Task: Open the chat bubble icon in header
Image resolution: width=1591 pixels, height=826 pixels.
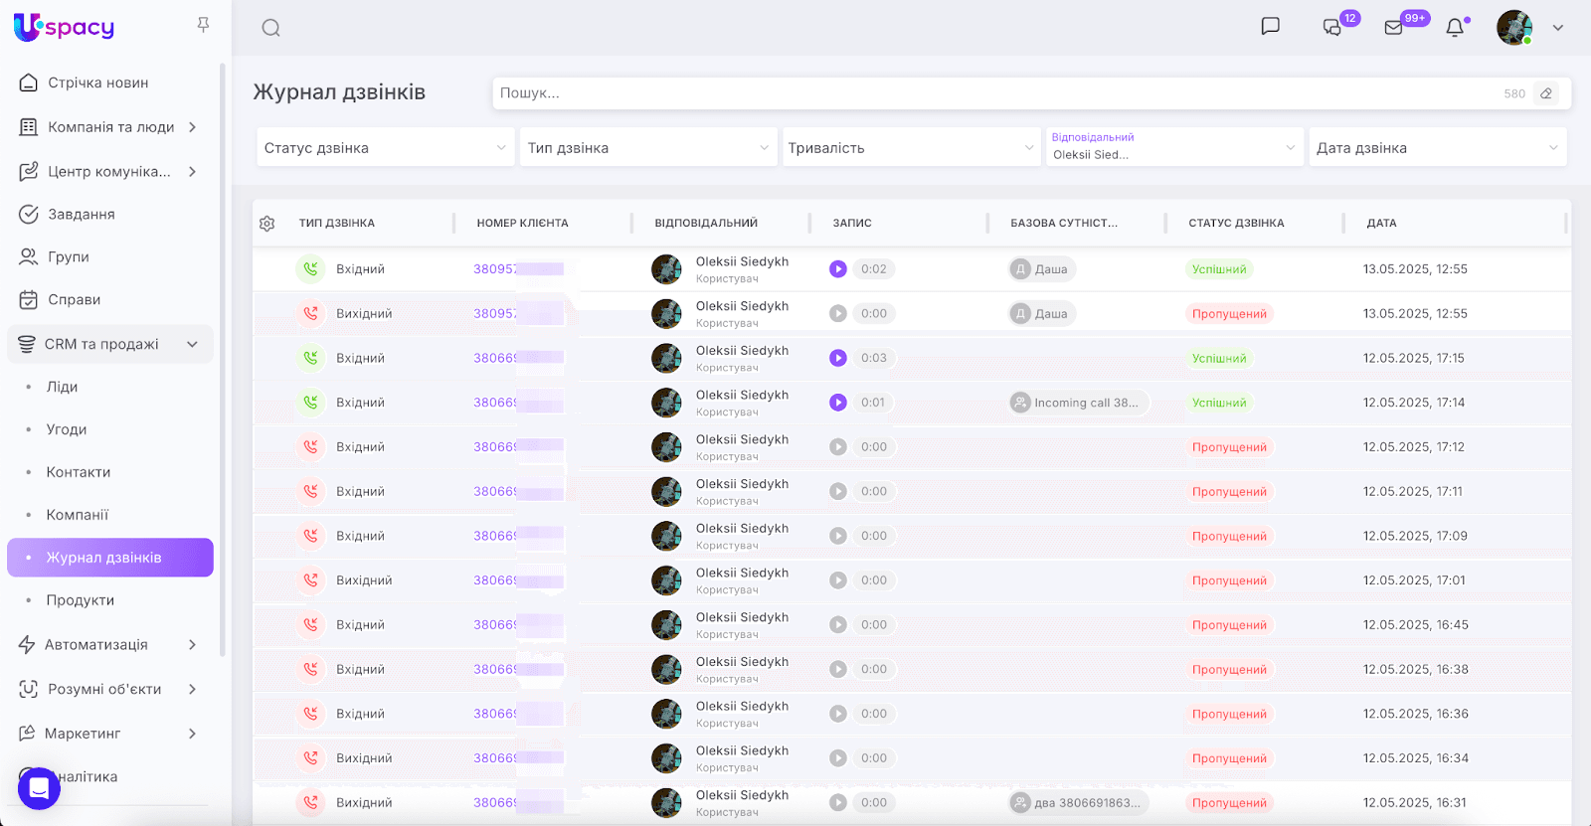Action: pos(1270,27)
